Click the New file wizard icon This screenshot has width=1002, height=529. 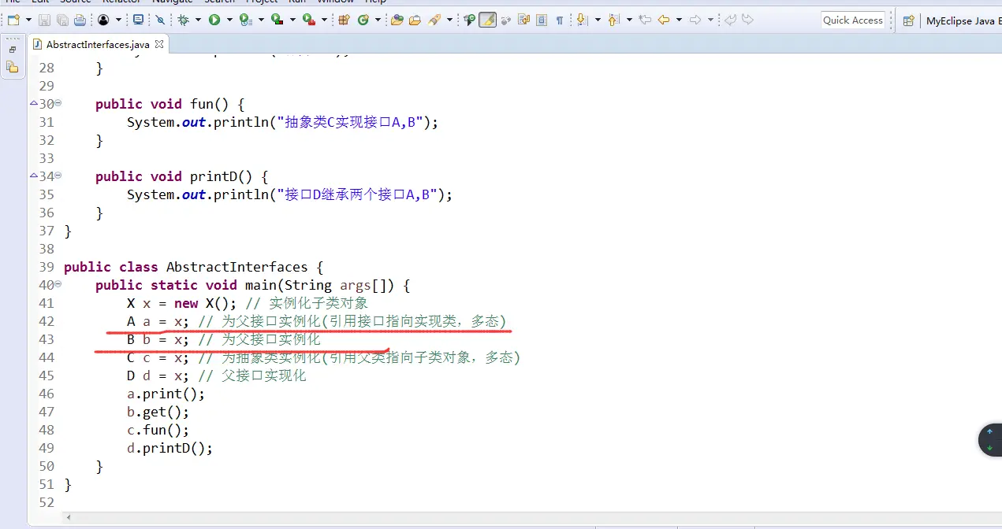[x=13, y=20]
